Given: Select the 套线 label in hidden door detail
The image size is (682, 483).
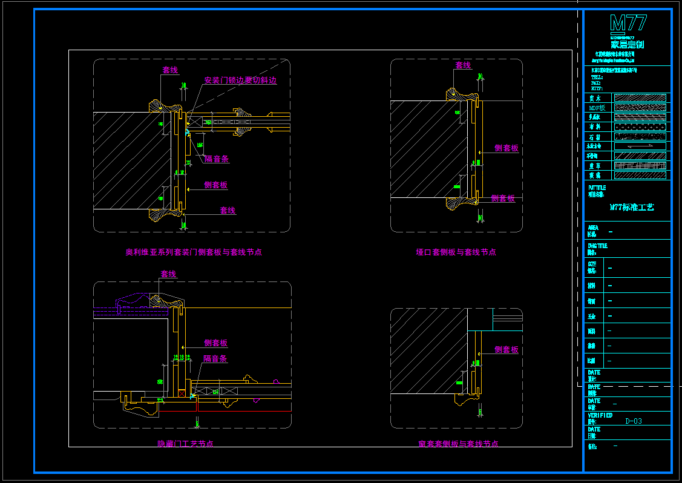Looking at the screenshot, I should point(168,274).
